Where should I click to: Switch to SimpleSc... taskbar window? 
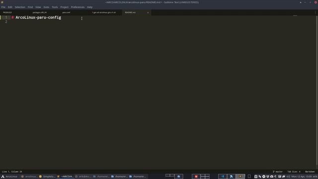(47, 177)
